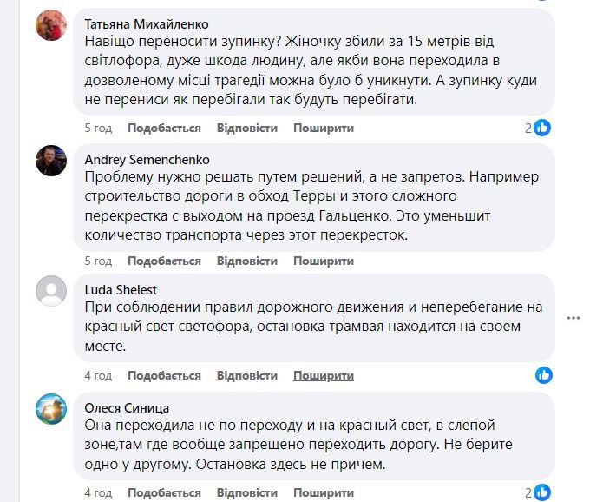
Task: Like Татьяна Михайленко's comment via Подобається
Action: (x=164, y=128)
